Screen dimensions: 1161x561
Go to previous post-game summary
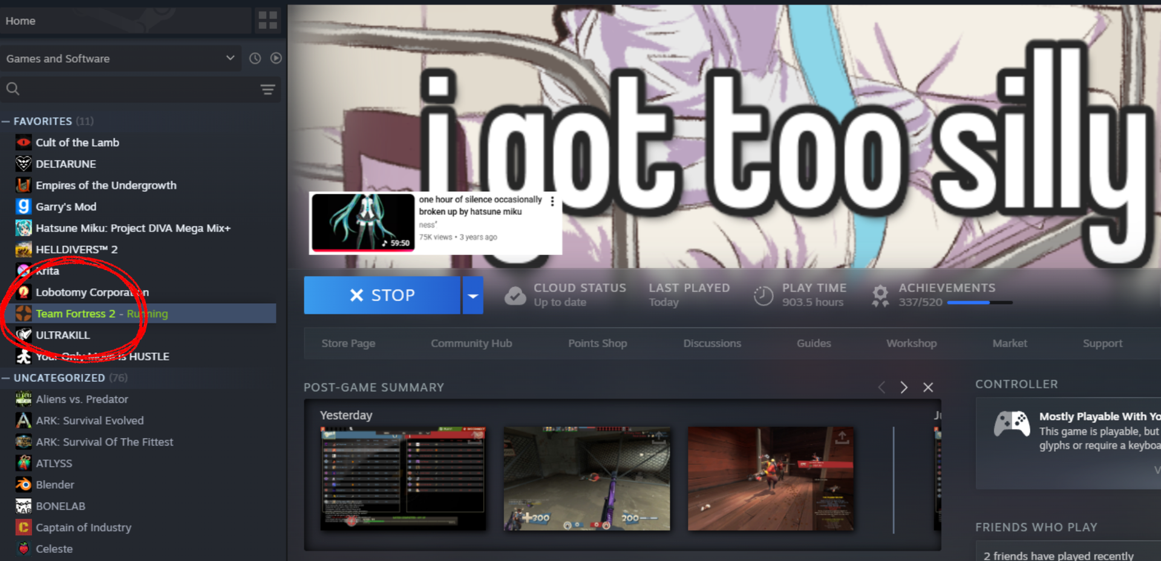point(881,387)
